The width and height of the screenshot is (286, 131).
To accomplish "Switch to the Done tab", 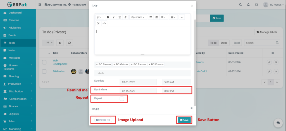I will tap(224, 43).
